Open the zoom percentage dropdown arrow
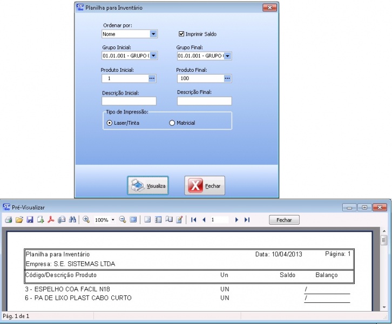 click(113, 220)
